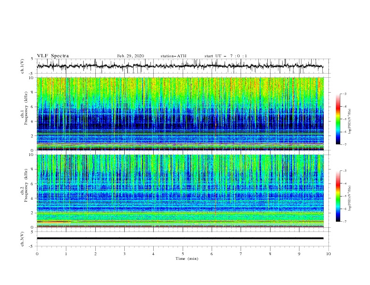Click the ch.2 spectrogram panel
The width and height of the screenshot is (370, 285).
[180, 191]
